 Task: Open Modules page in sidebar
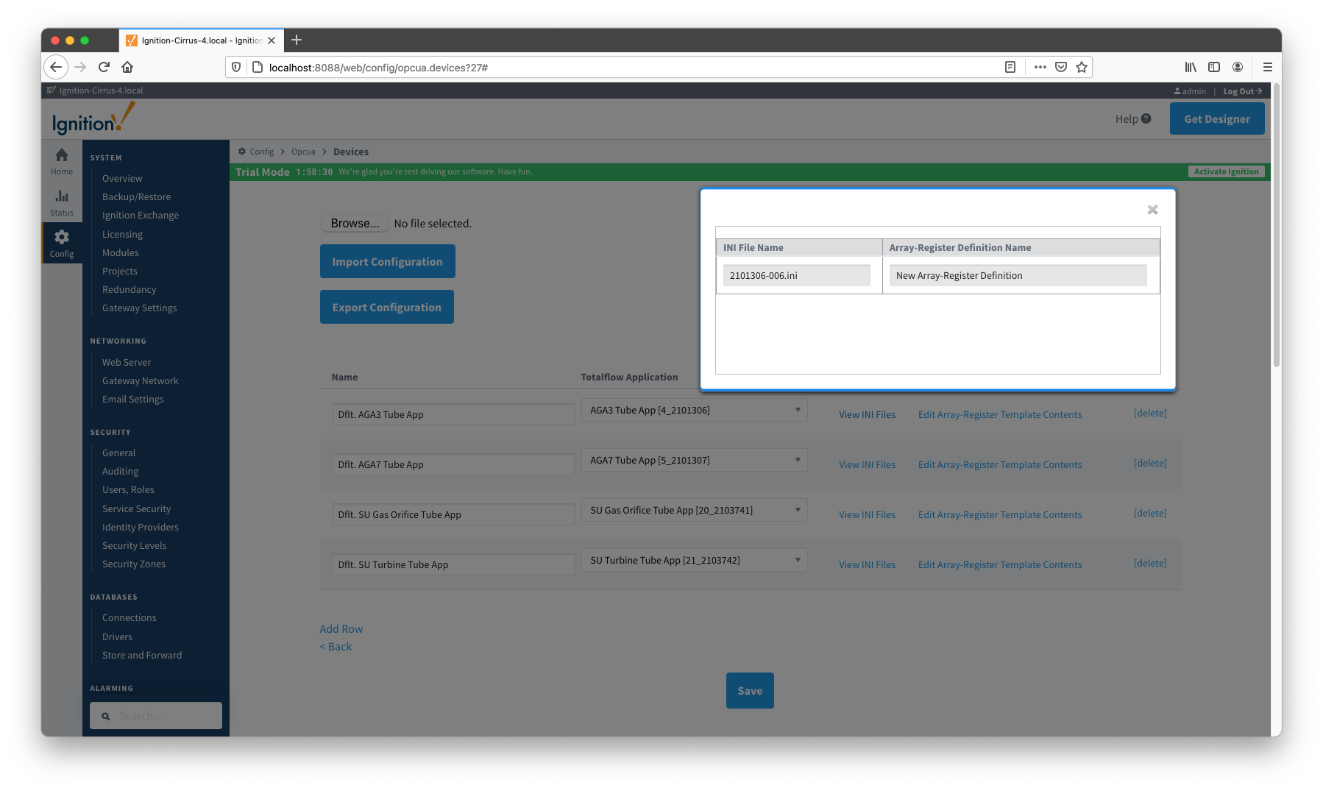120,252
